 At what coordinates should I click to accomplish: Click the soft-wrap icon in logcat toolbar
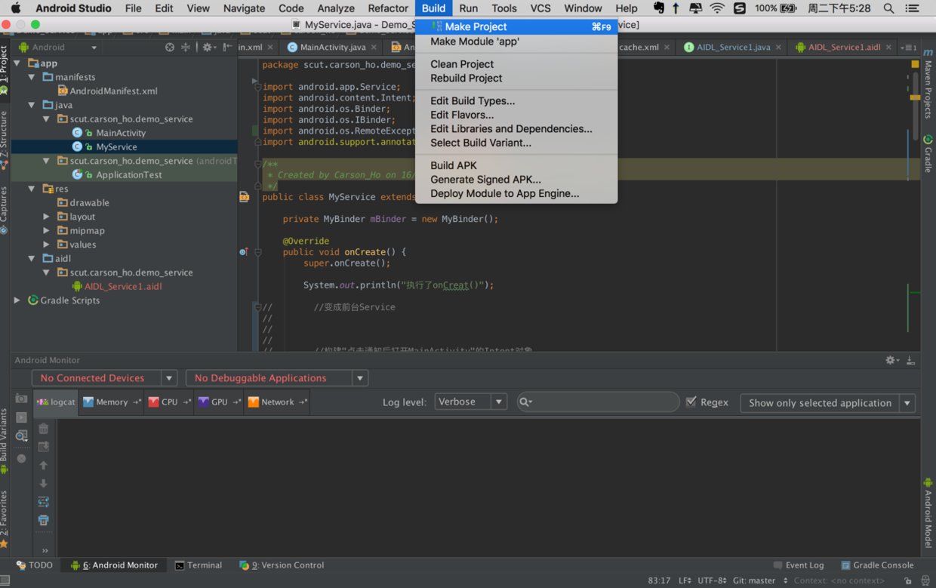pyautogui.click(x=44, y=502)
